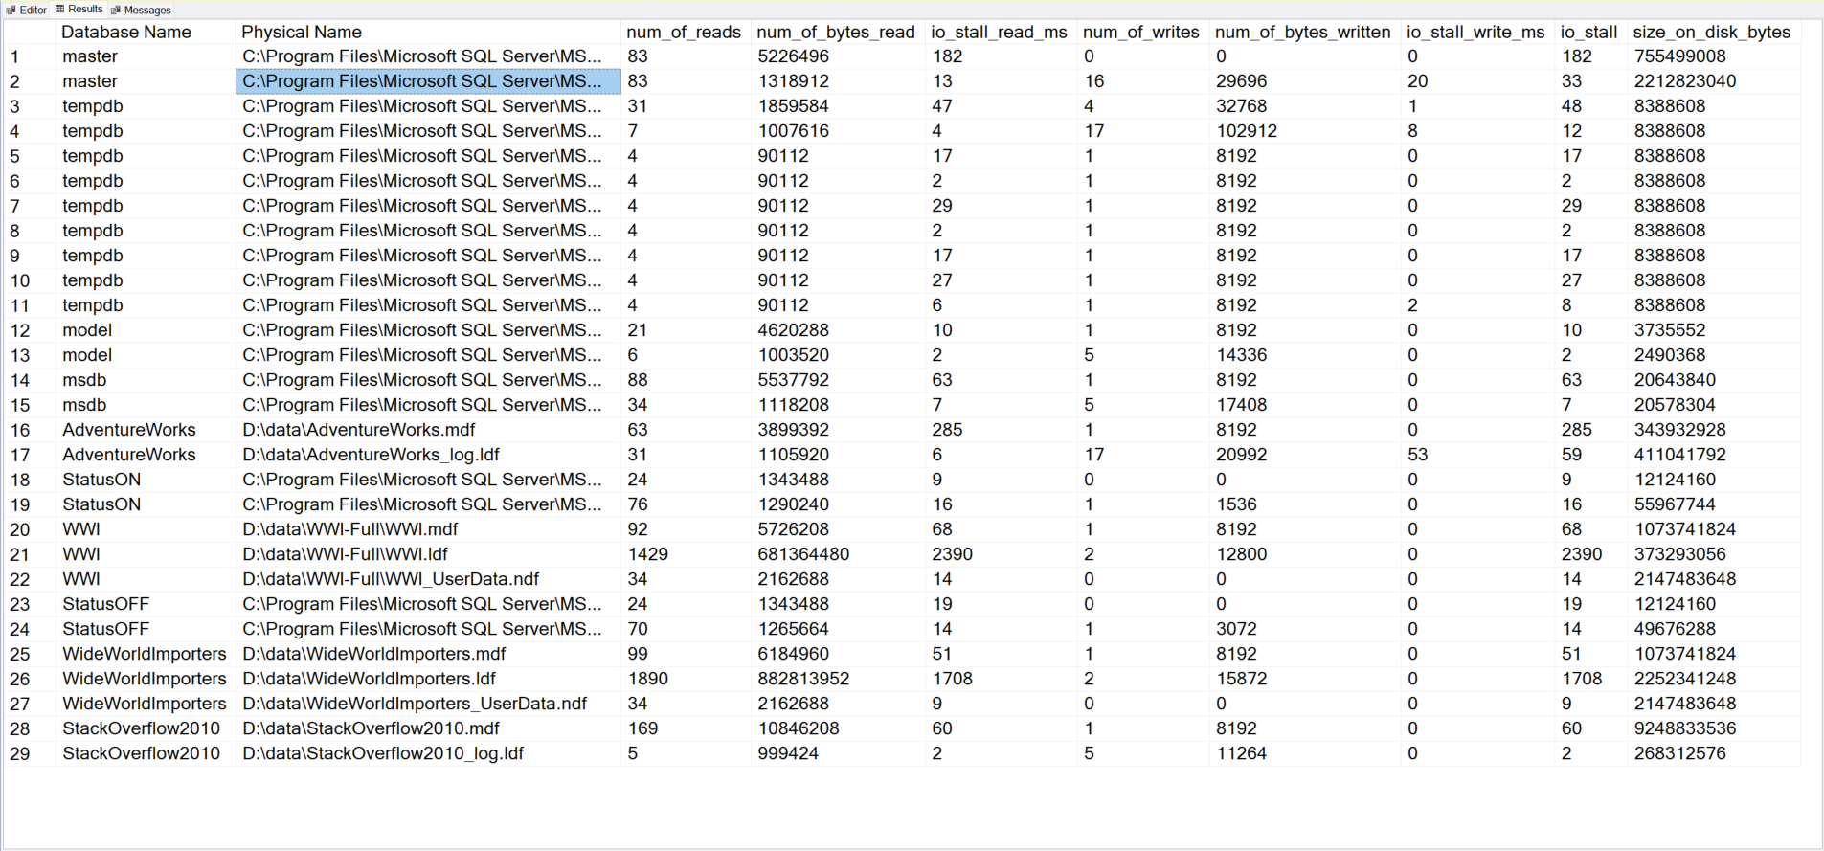Select the D:\data\StackOverflow2010.mdf cell
The image size is (1824, 851).
(x=428, y=728)
